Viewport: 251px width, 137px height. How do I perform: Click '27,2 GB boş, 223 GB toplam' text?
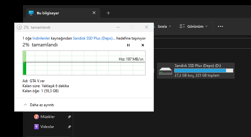click(197, 75)
